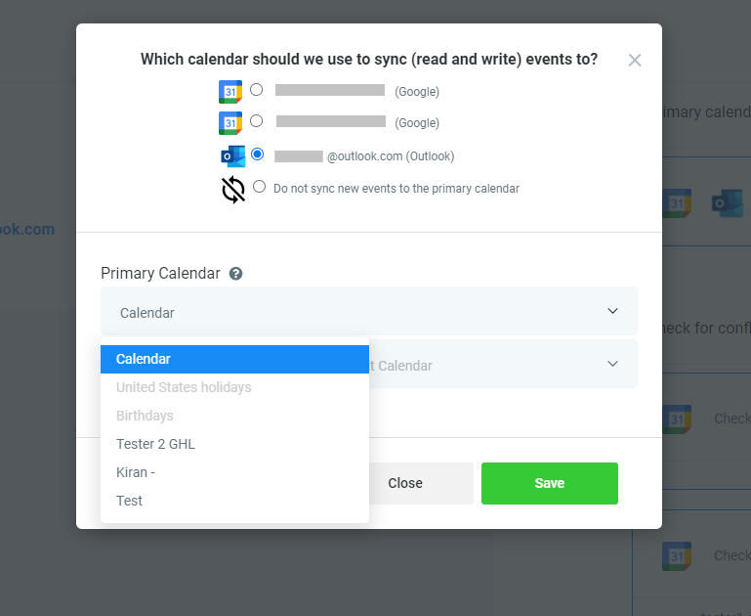The height and width of the screenshot is (616, 751).
Task: Click the Outlook icon beside the outlook.com account
Action: pyautogui.click(x=233, y=156)
